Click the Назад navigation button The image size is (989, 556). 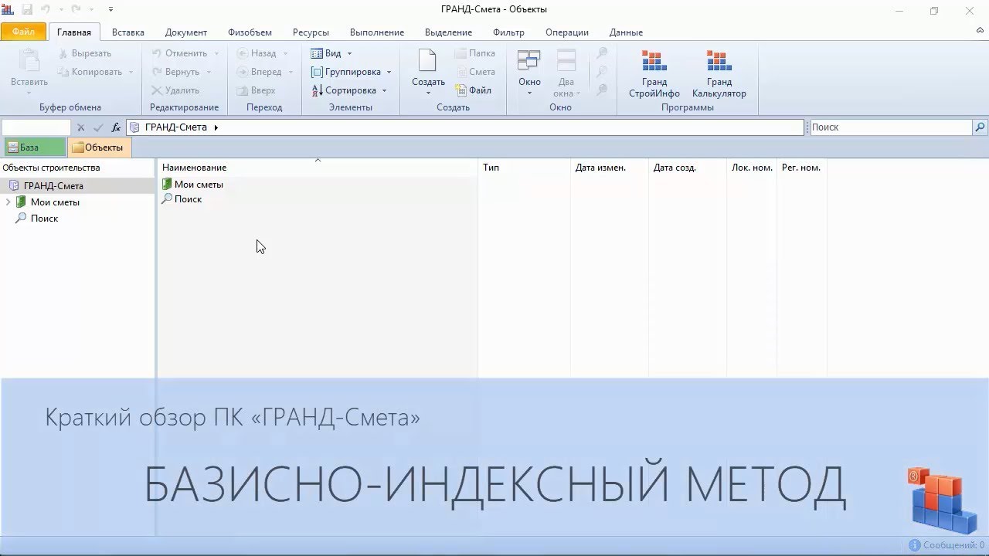257,53
